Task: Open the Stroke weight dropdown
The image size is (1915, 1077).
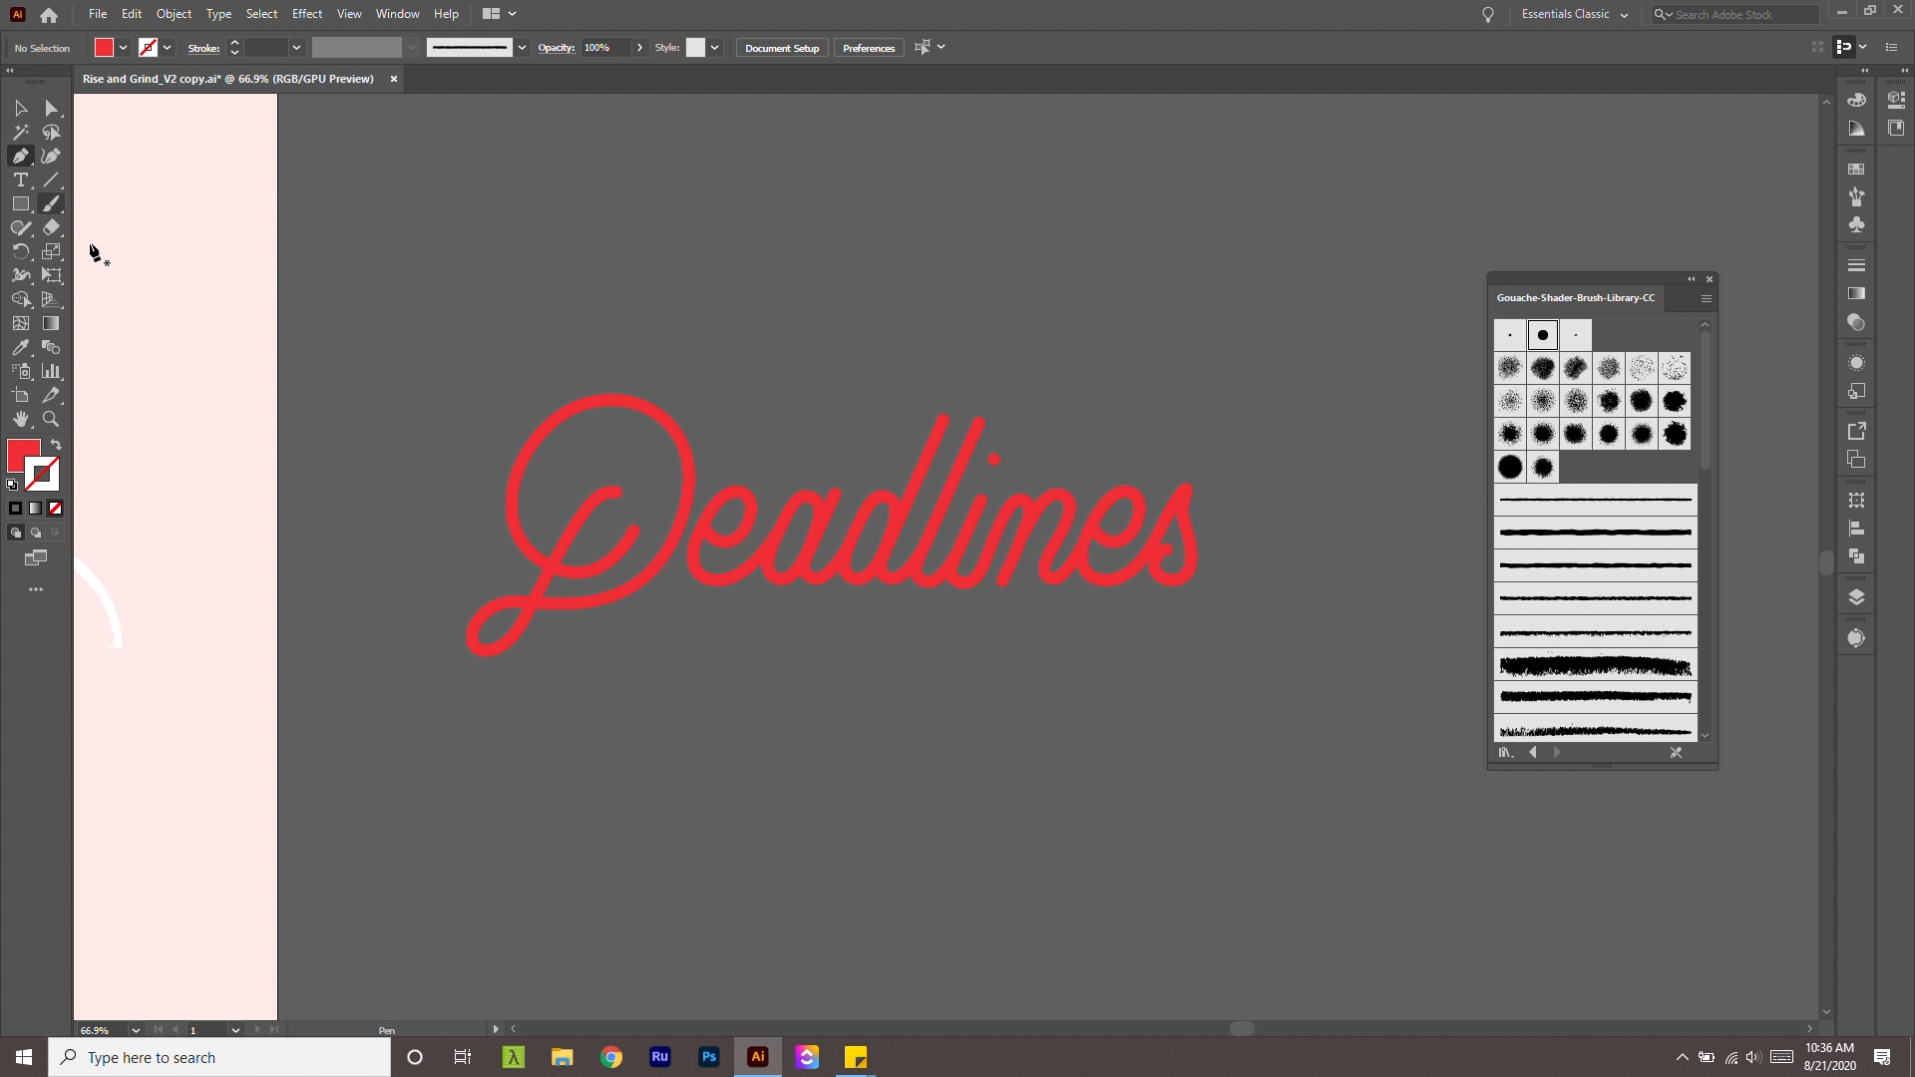Action: 297,47
